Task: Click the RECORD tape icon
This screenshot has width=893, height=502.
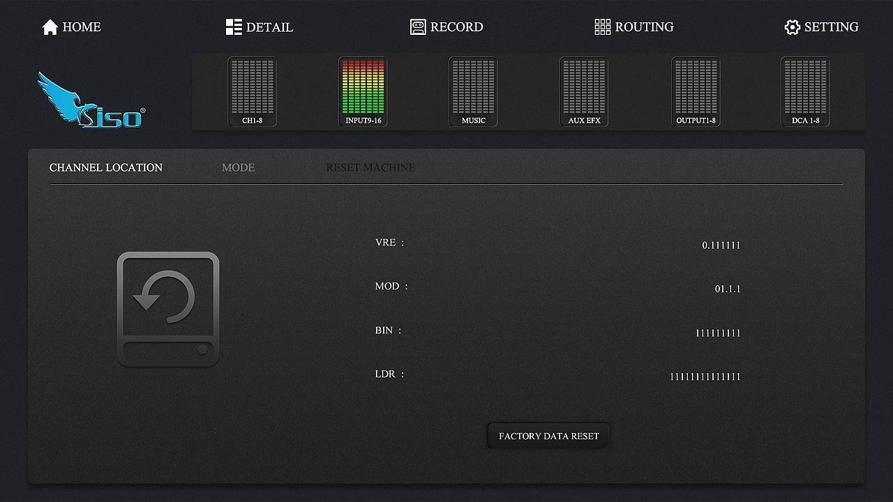Action: click(x=418, y=27)
